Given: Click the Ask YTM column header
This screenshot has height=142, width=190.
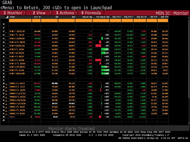Looking at the screenshot, I should coord(163,17).
